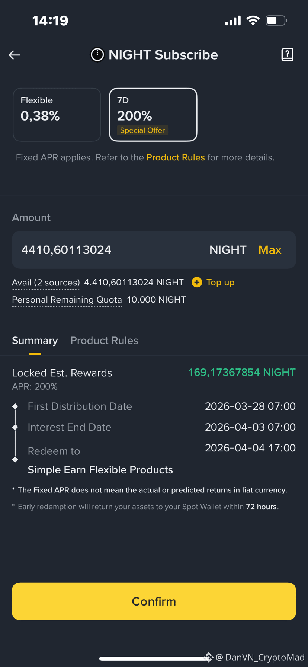308x667 pixels.
Task: Open the help guide icon
Action: coord(287,55)
